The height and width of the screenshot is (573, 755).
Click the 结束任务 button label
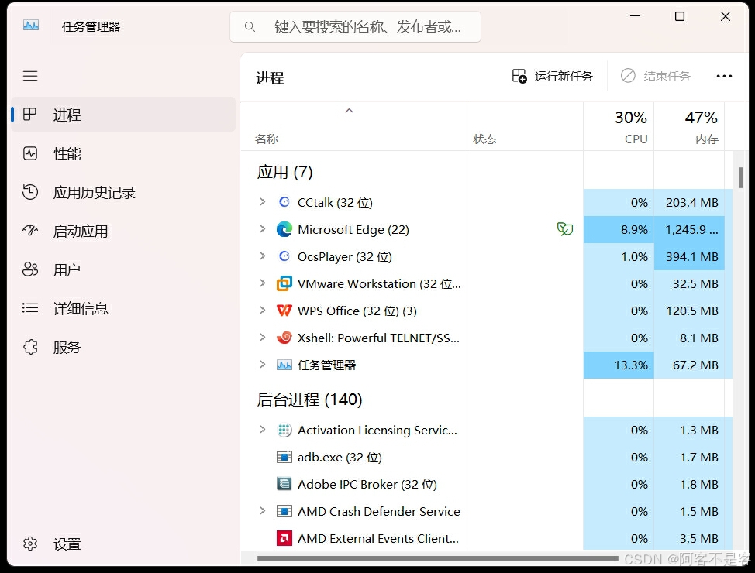pos(667,76)
